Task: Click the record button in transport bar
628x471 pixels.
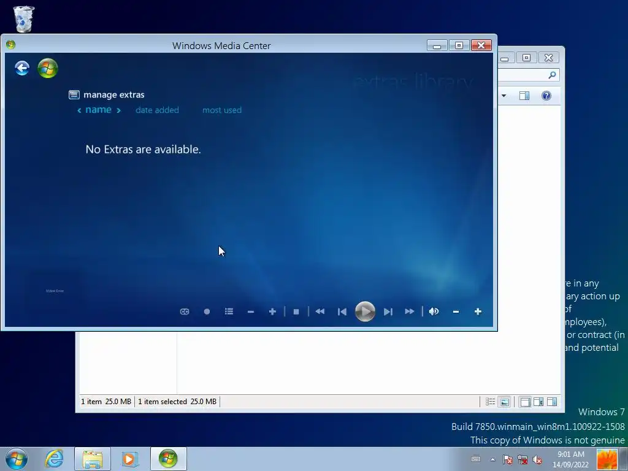Action: coord(207,312)
